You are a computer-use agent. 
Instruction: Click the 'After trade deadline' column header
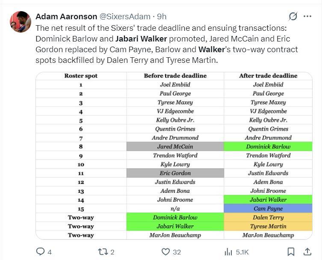click(268, 76)
